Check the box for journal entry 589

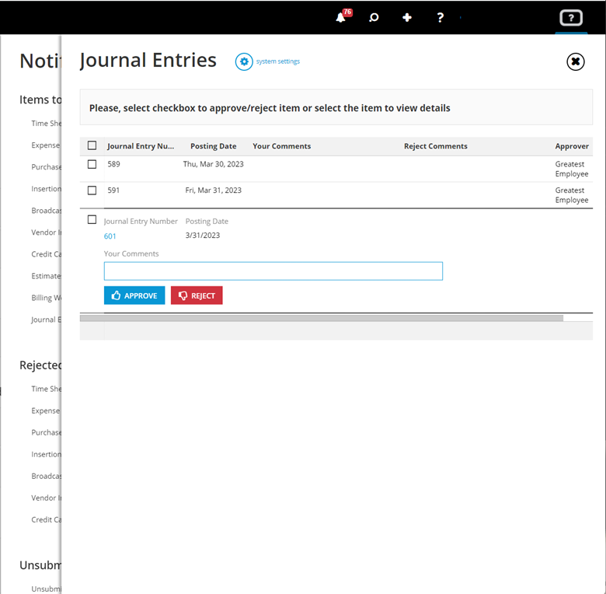click(92, 164)
